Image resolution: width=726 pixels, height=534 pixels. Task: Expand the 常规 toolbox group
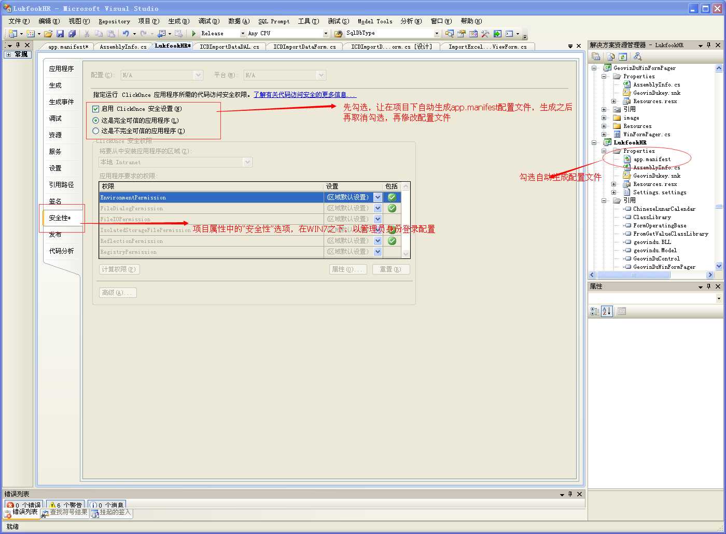point(8,54)
